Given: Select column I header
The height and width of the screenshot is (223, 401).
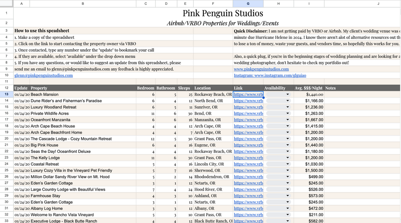Looking at the screenshot, I should [x=309, y=4].
